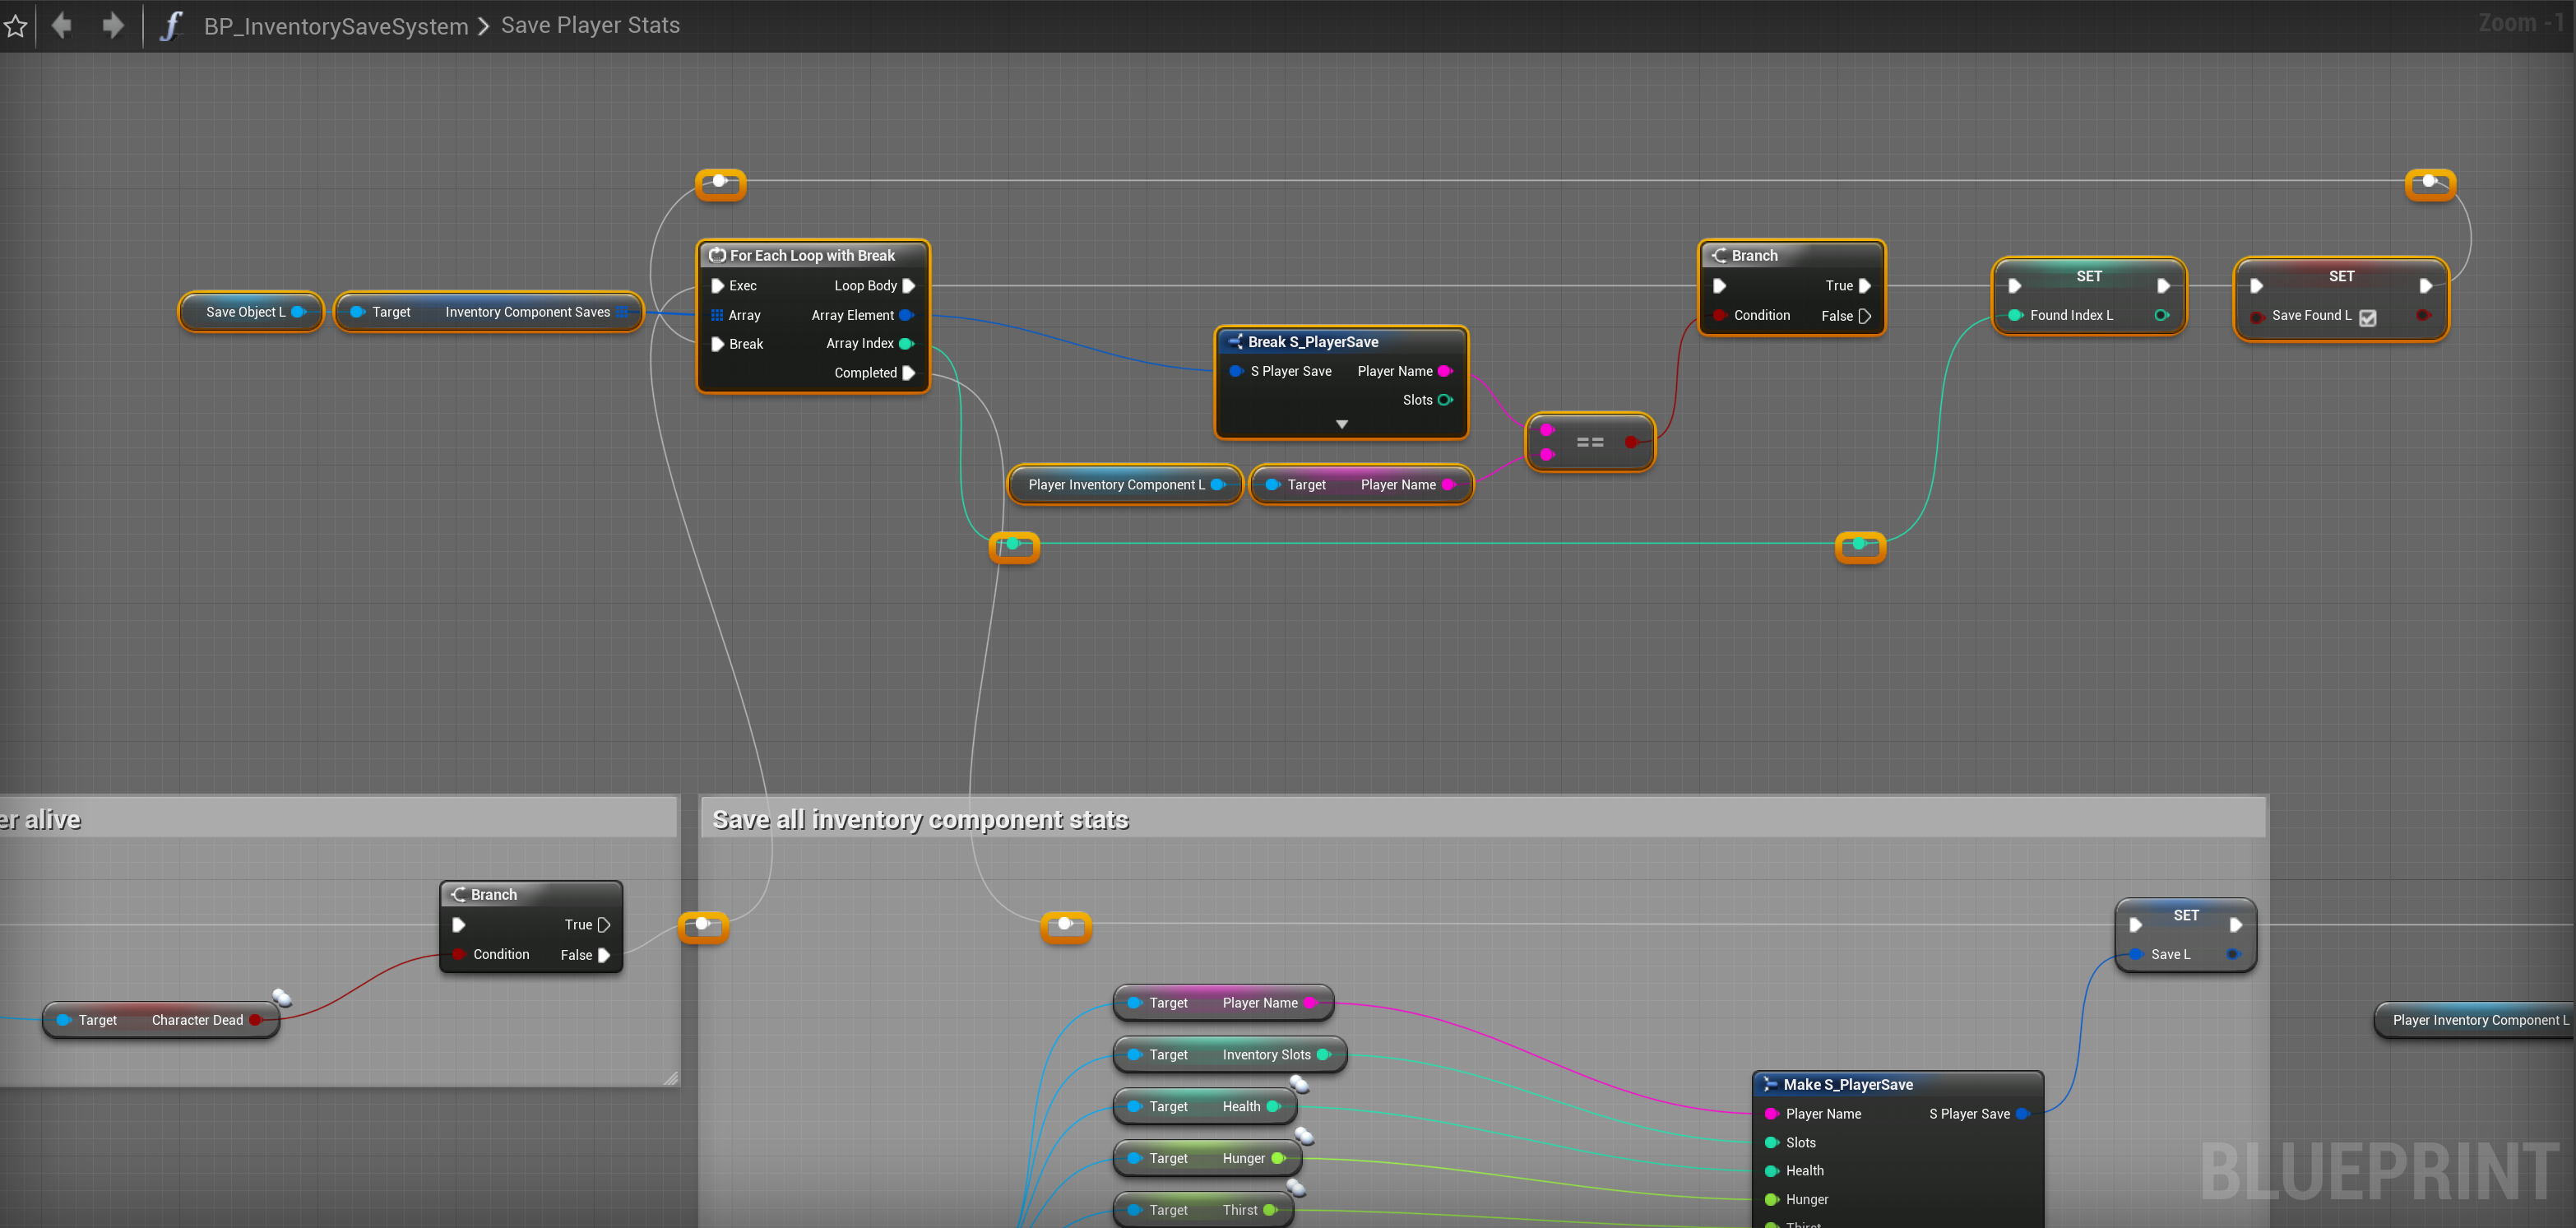Screen dimensions: 2576x1228
Task: Select the equals comparison node
Action: tap(1589, 442)
